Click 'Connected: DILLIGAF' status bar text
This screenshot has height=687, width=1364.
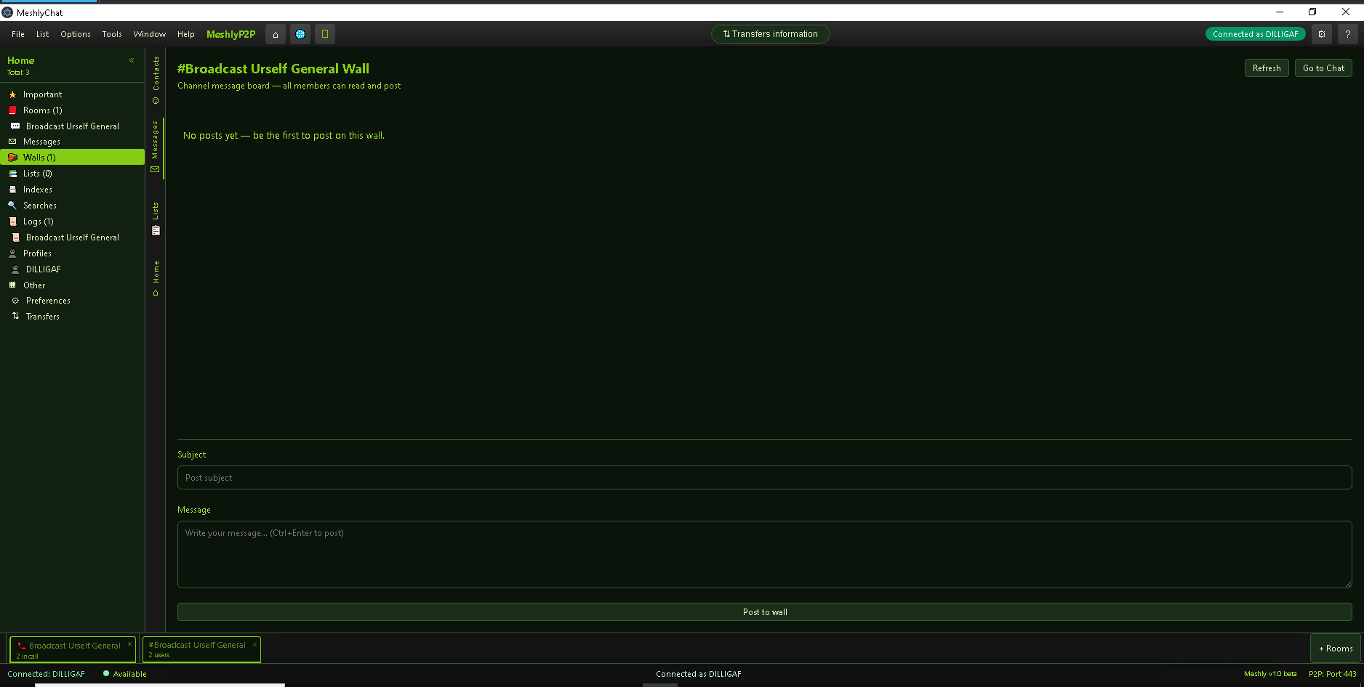coord(46,674)
